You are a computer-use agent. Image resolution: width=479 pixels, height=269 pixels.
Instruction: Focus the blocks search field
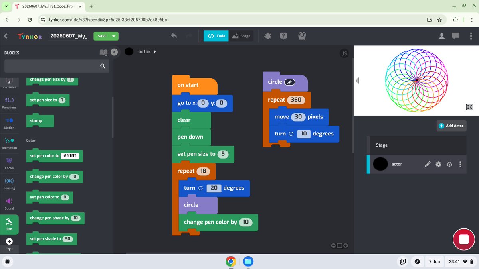click(x=57, y=66)
